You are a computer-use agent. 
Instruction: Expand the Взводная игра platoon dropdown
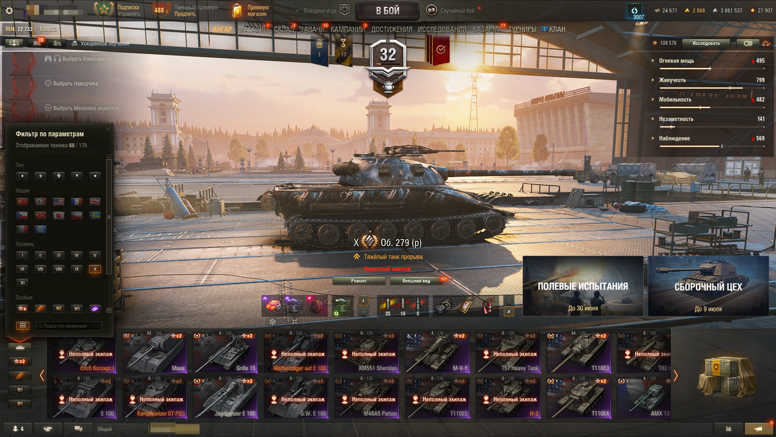click(322, 10)
